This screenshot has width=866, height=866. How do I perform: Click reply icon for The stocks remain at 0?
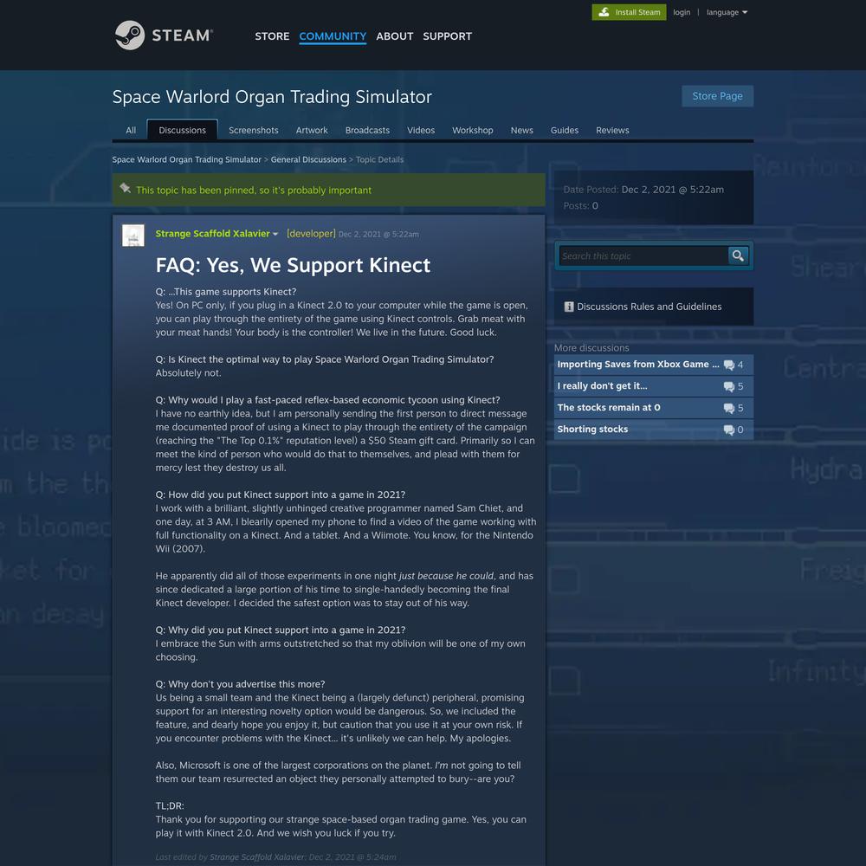pos(729,408)
